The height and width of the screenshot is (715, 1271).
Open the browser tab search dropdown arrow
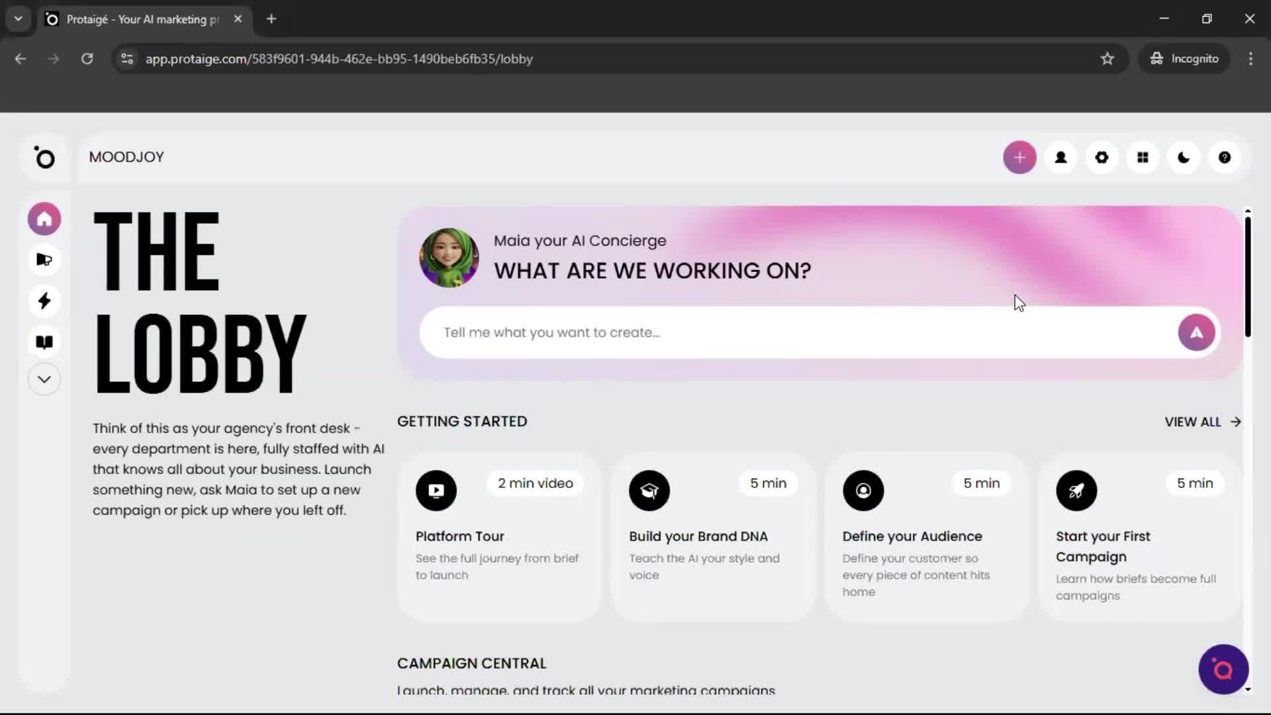18,19
